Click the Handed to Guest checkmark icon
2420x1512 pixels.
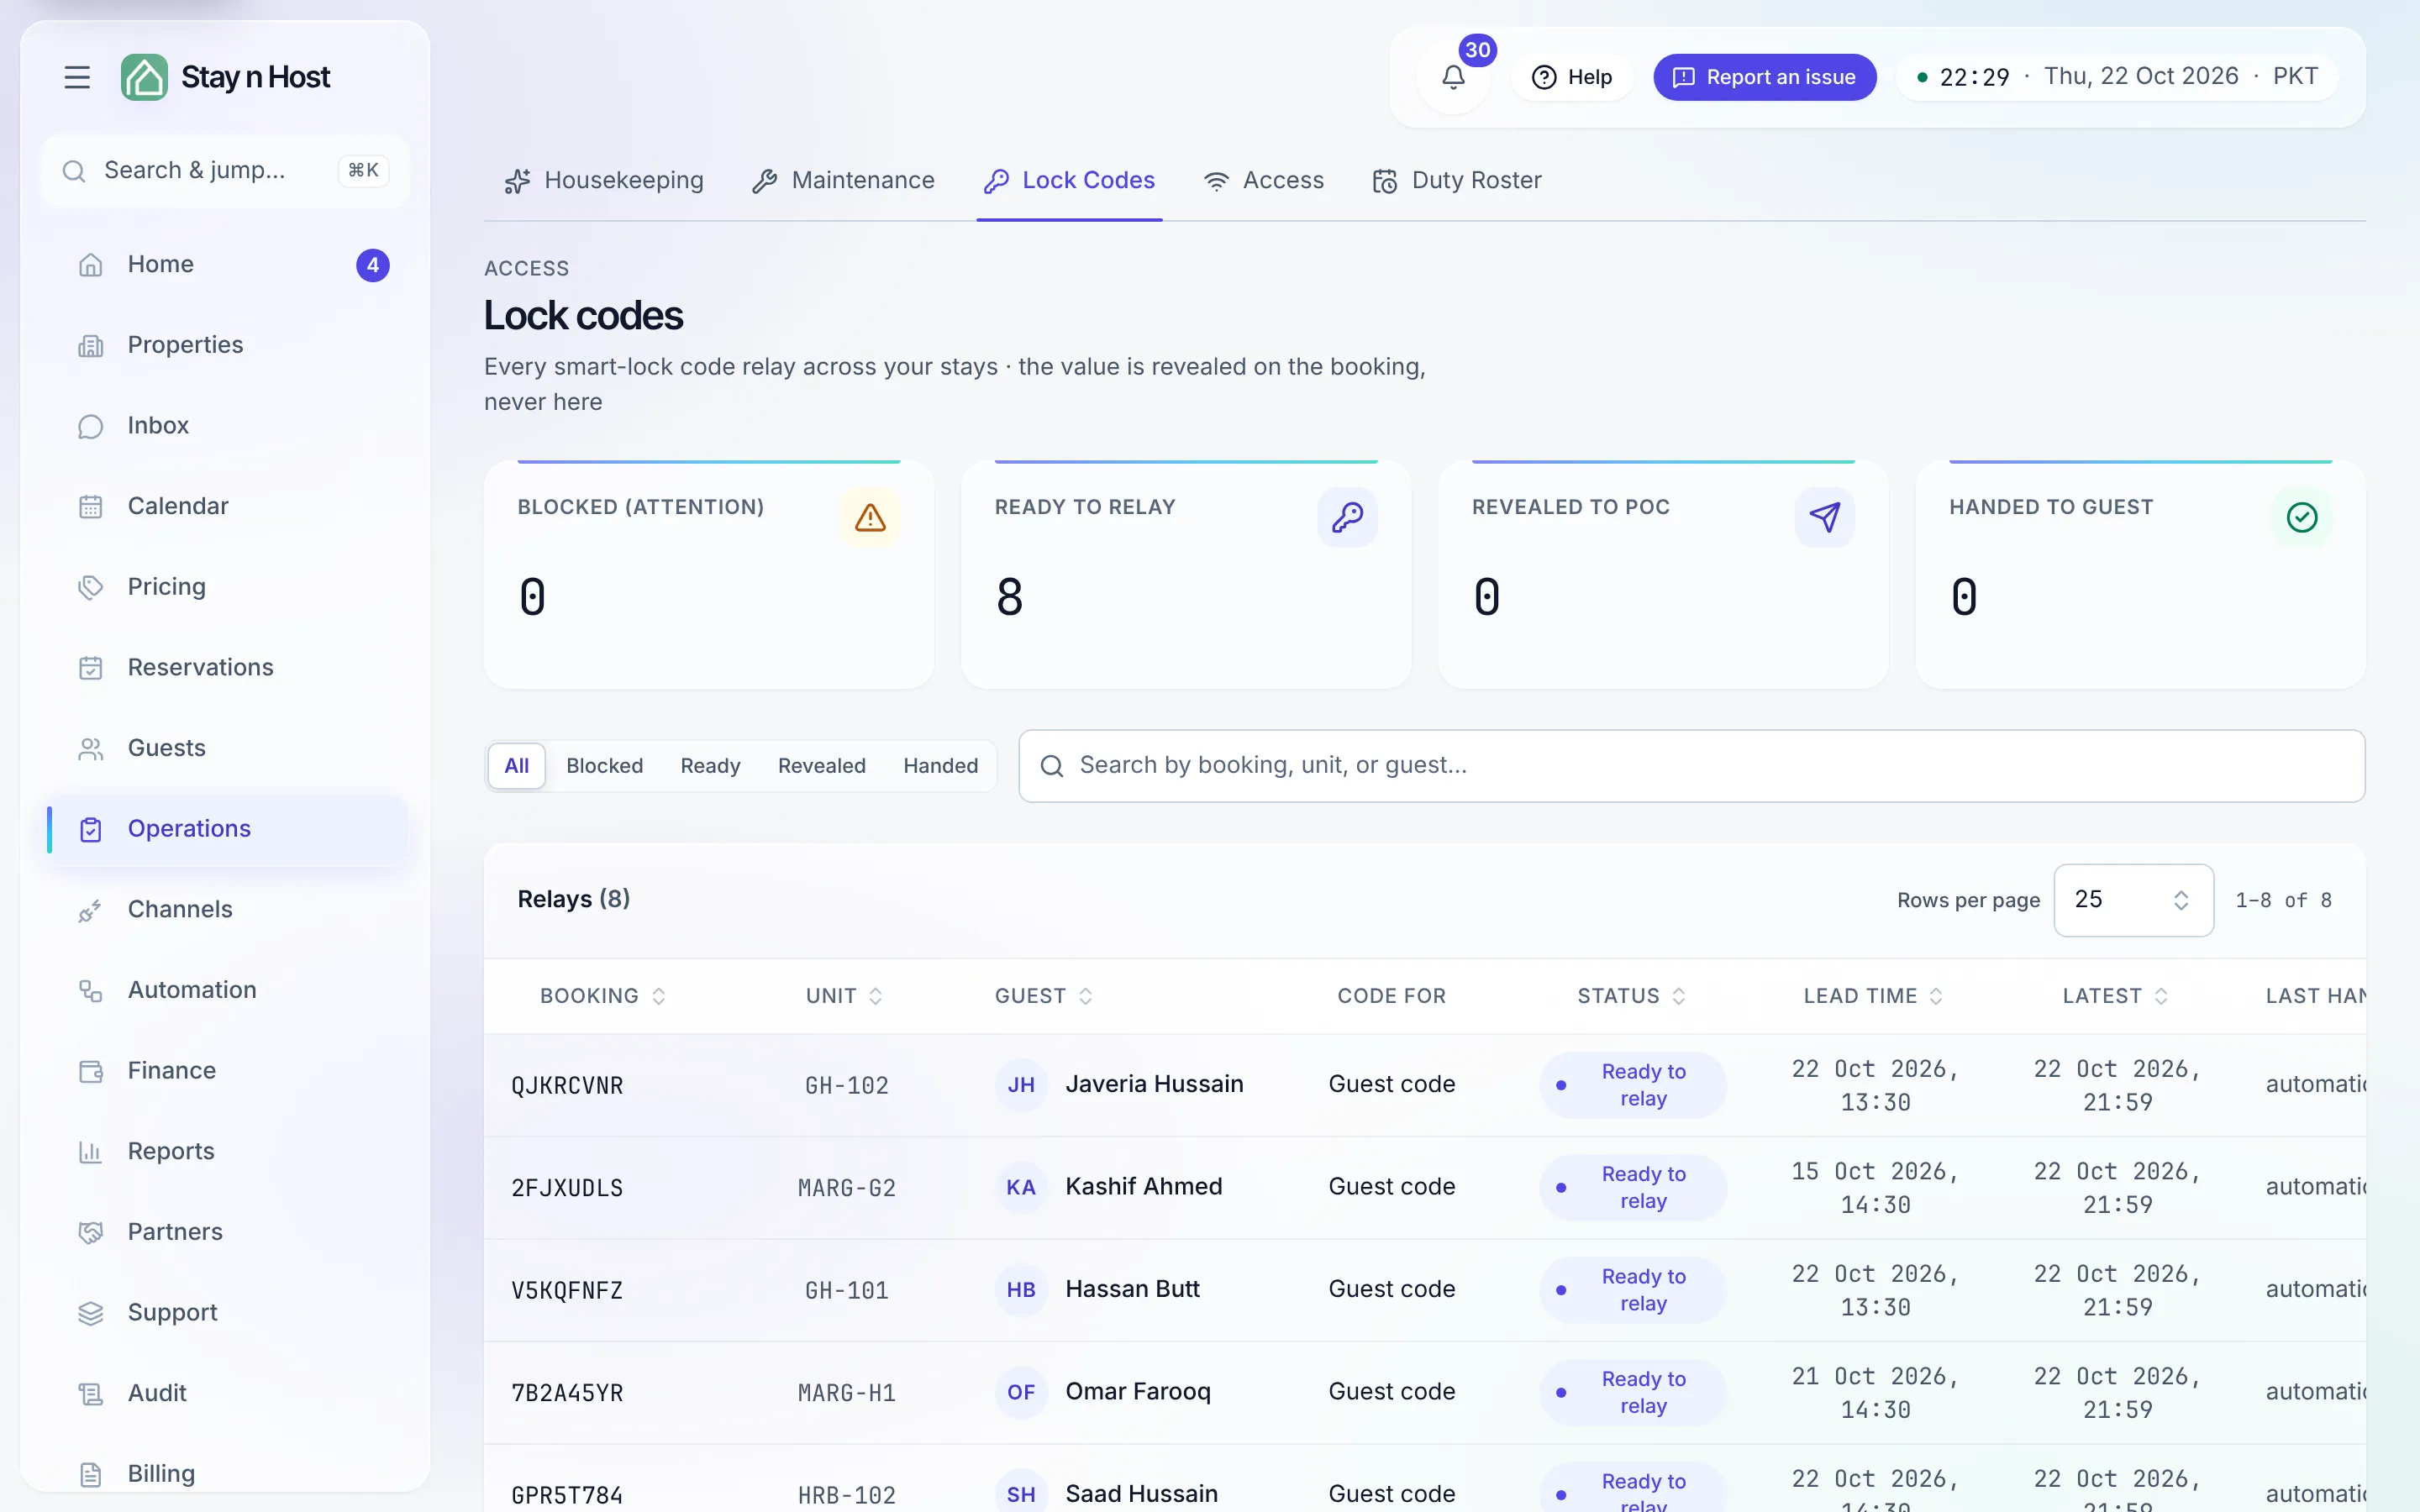point(2302,518)
